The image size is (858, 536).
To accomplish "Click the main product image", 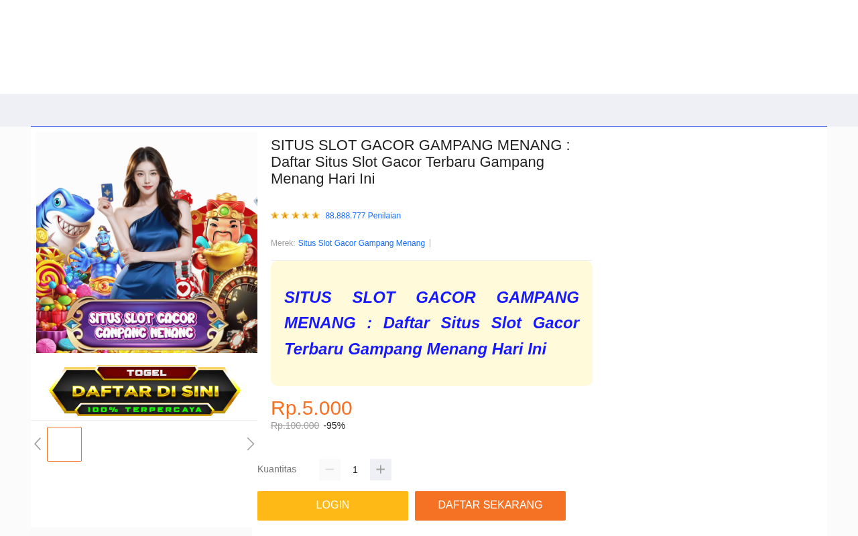I will pyautogui.click(x=147, y=243).
